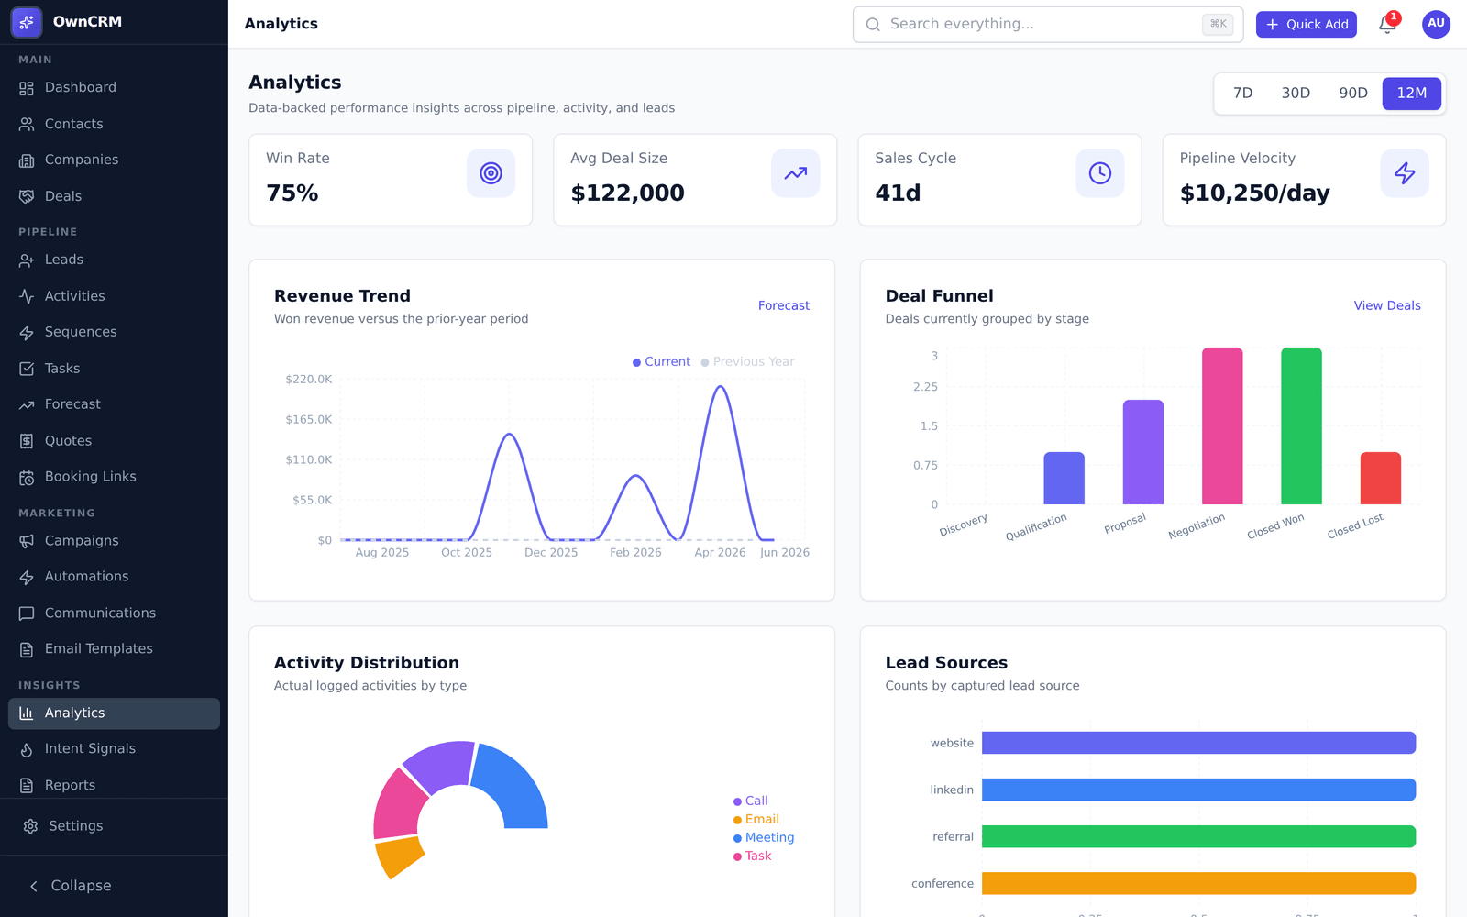Image resolution: width=1467 pixels, height=917 pixels.
Task: Toggle the Task legend entry
Action: click(x=752, y=856)
